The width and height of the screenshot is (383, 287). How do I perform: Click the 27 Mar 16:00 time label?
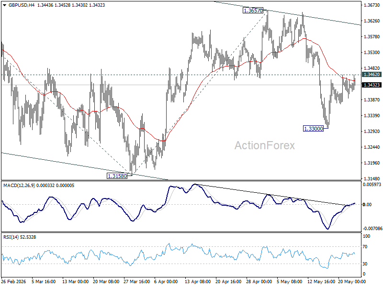[x=137, y=282]
